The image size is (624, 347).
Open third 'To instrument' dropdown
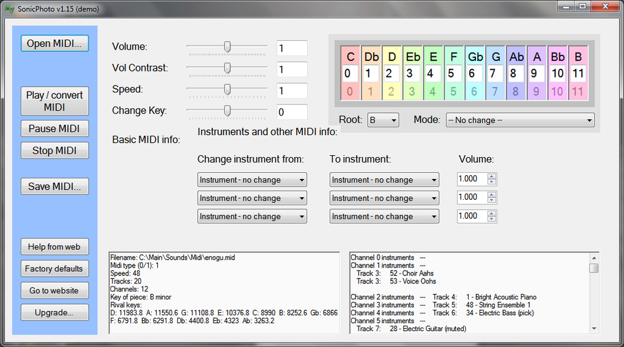click(384, 217)
